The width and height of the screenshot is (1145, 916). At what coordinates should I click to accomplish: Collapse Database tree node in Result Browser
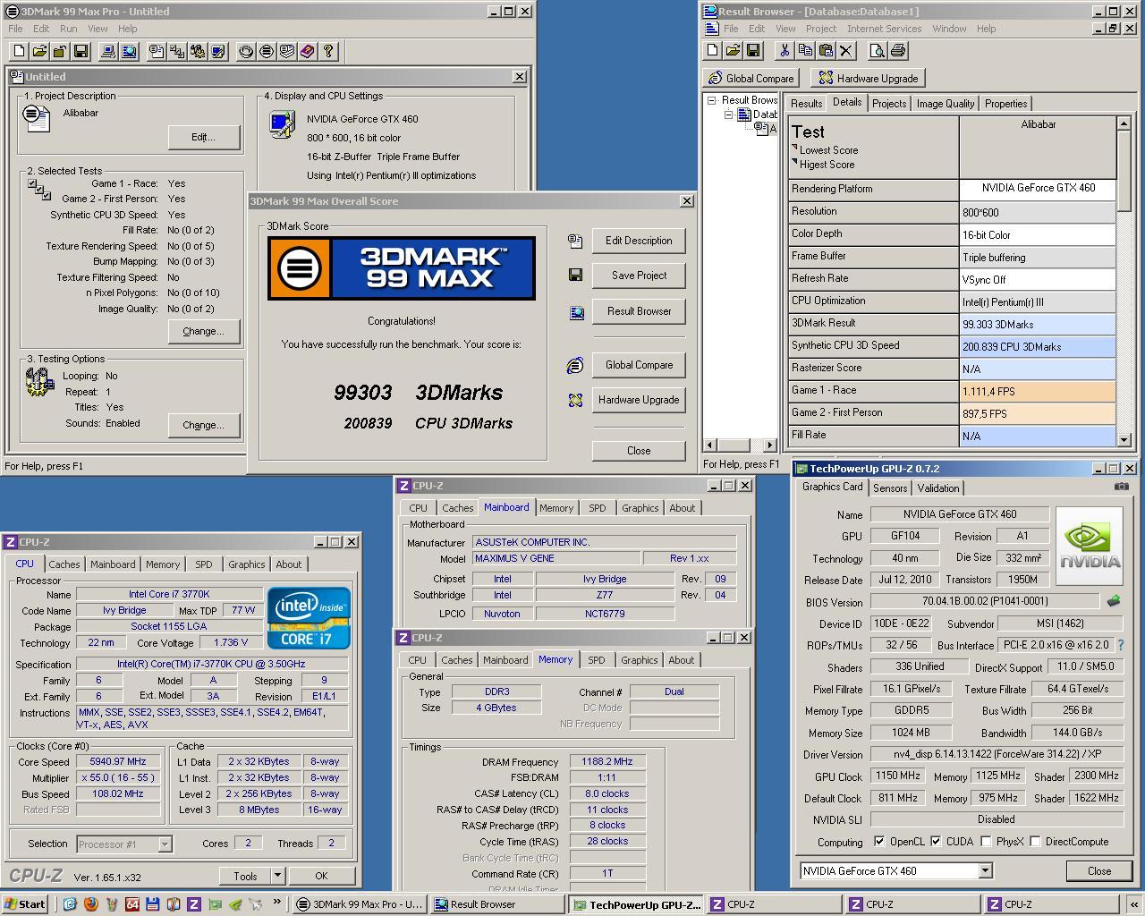click(728, 114)
